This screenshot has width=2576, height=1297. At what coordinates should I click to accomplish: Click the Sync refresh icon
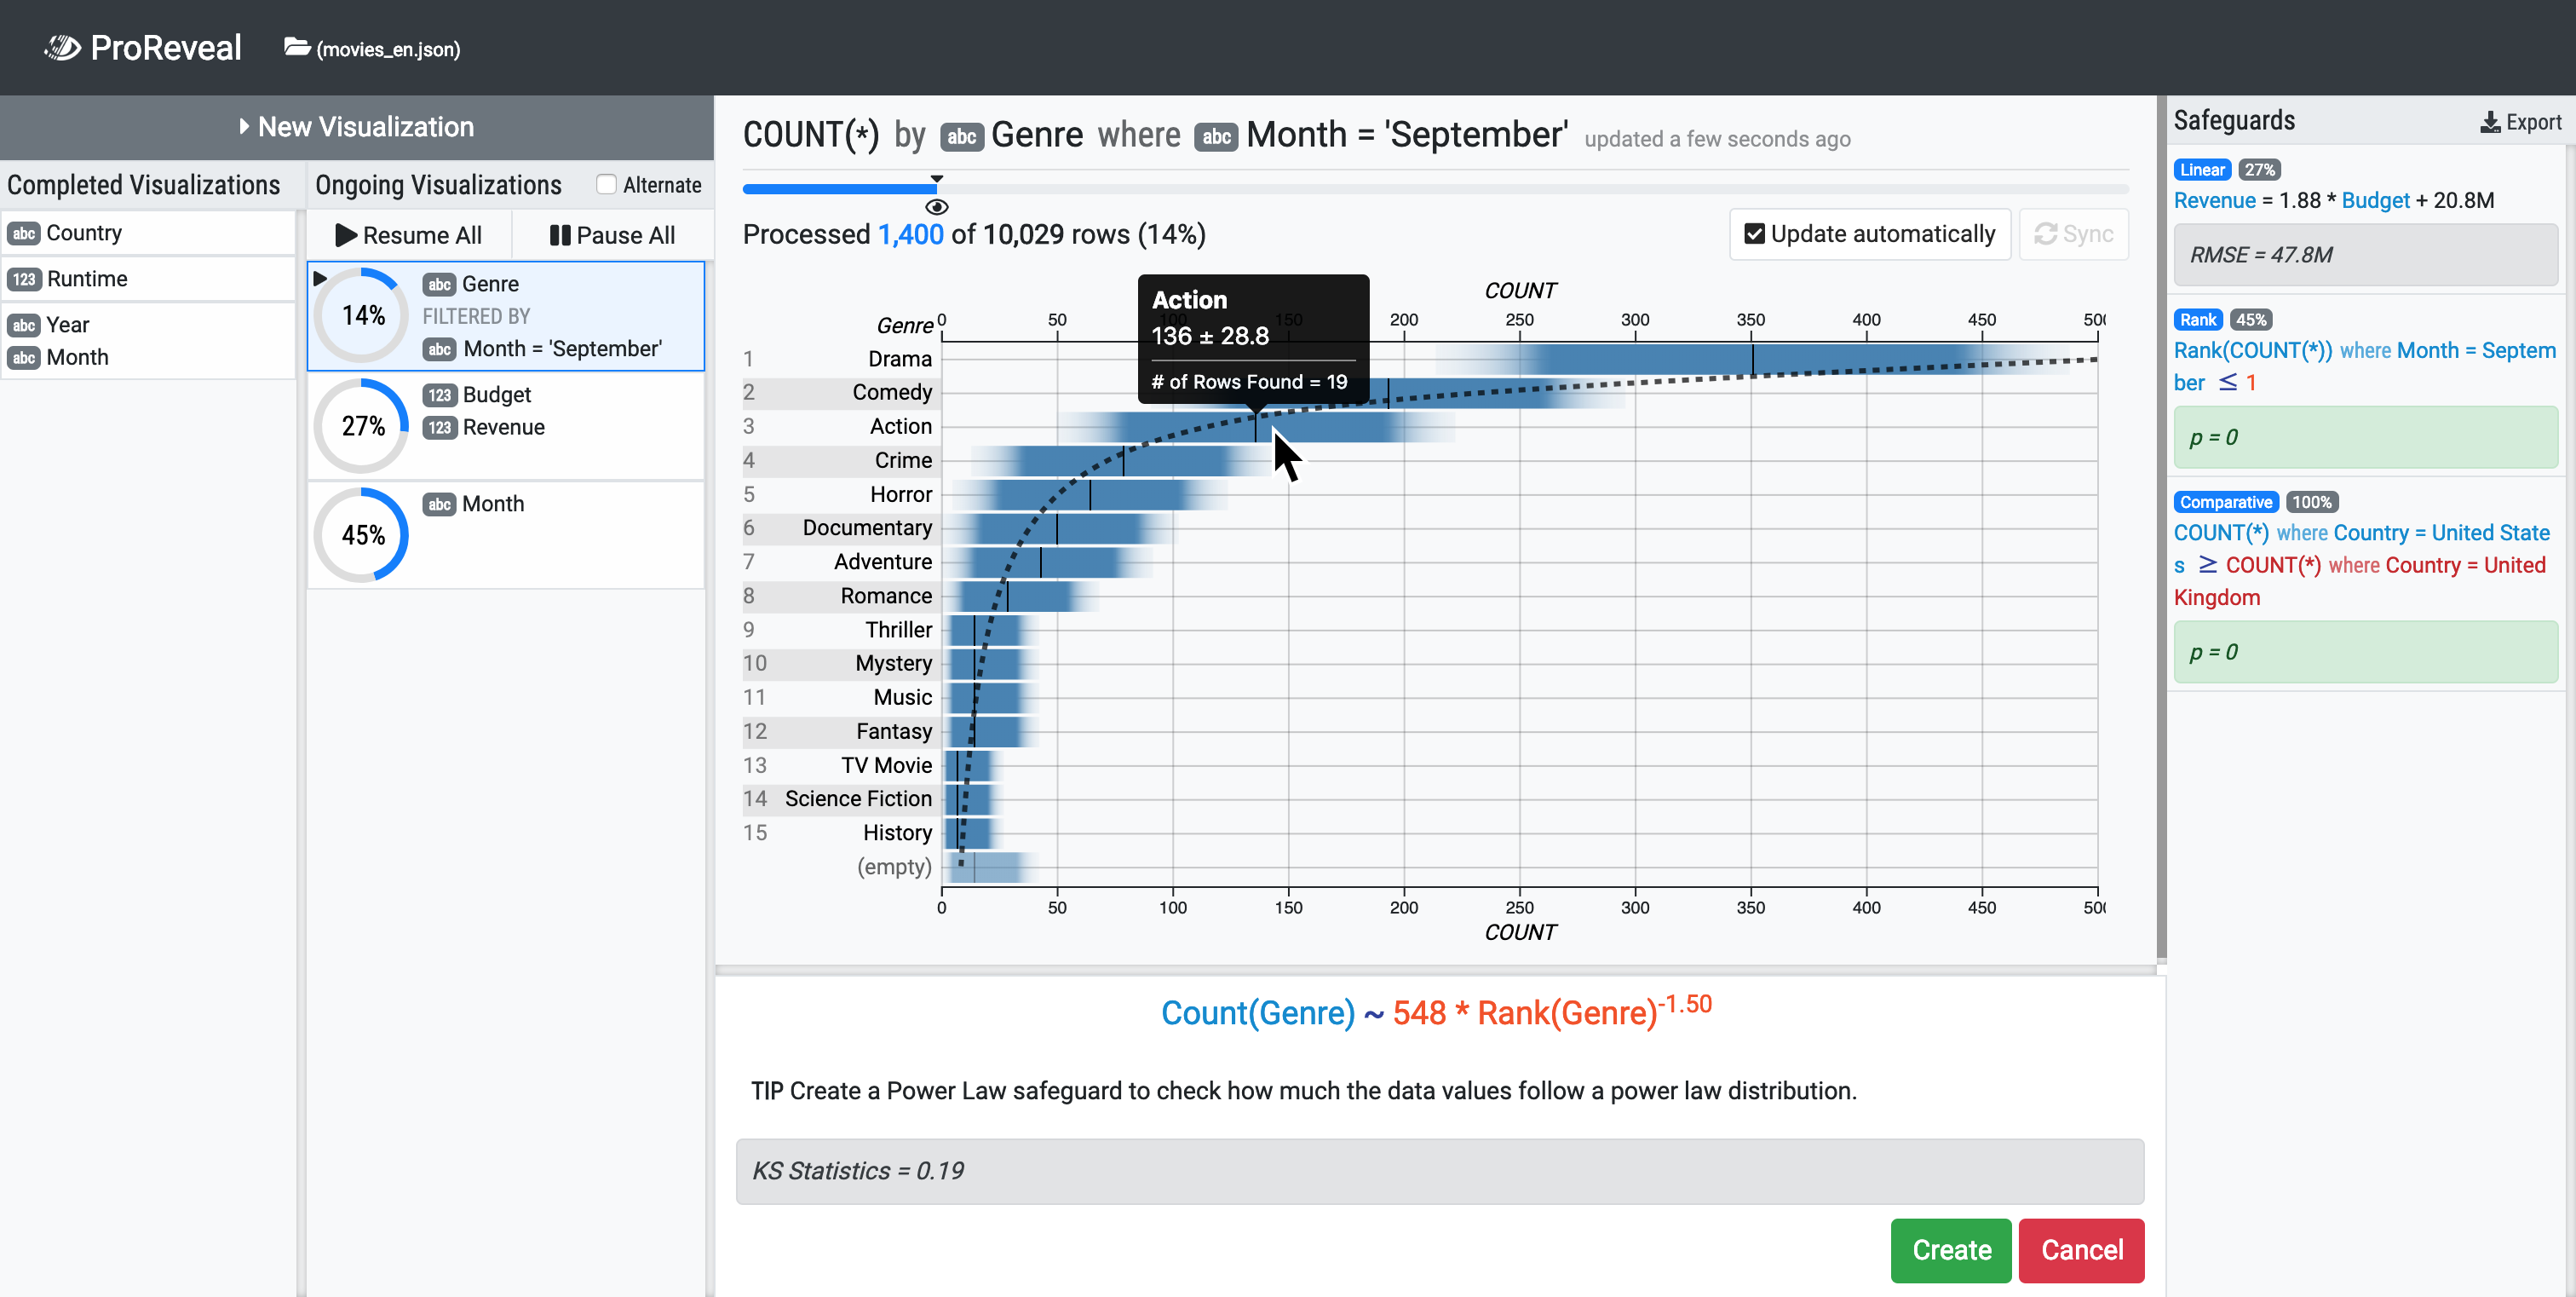2045,234
